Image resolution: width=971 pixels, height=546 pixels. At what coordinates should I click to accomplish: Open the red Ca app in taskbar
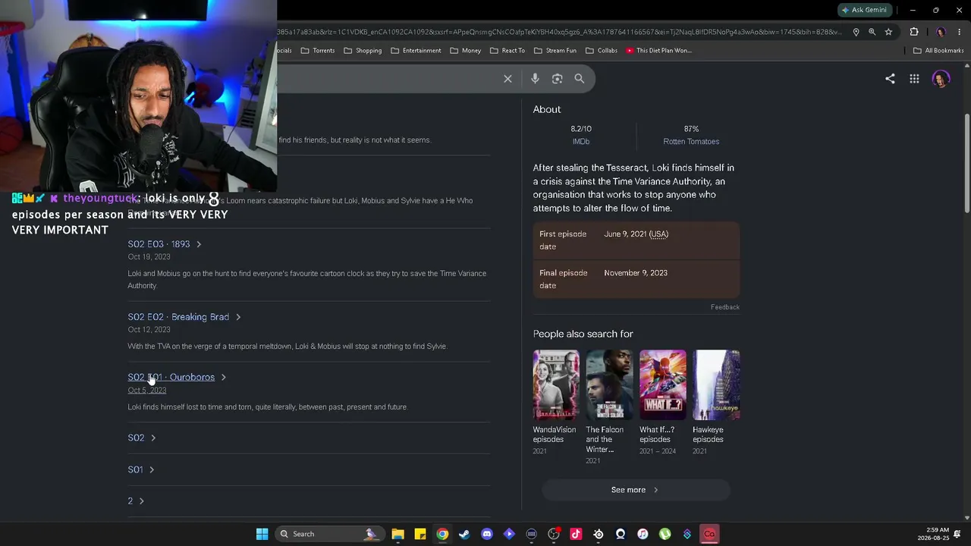709,534
